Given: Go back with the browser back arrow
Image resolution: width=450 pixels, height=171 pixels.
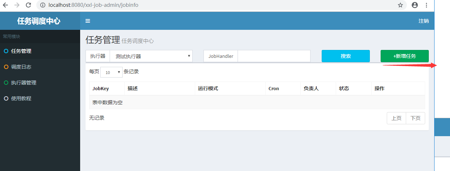Looking at the screenshot, I should click(5, 5).
